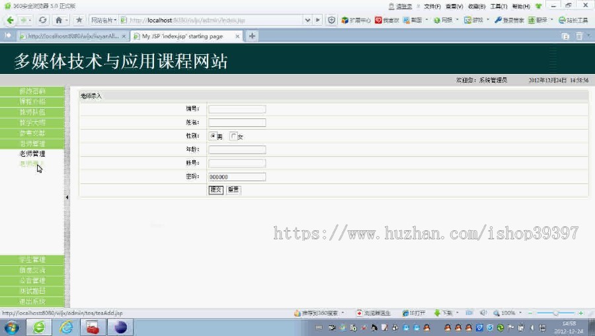This screenshot has width=595, height=336.
Task: Open the address bar history dropdown
Action: tap(307, 20)
